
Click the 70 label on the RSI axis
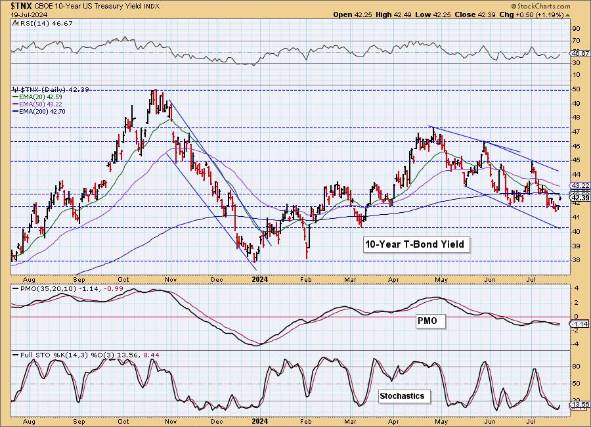coord(576,41)
